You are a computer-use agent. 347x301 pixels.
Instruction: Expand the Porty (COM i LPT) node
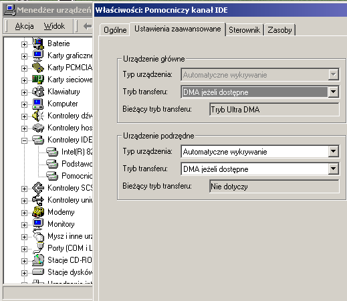point(24,249)
